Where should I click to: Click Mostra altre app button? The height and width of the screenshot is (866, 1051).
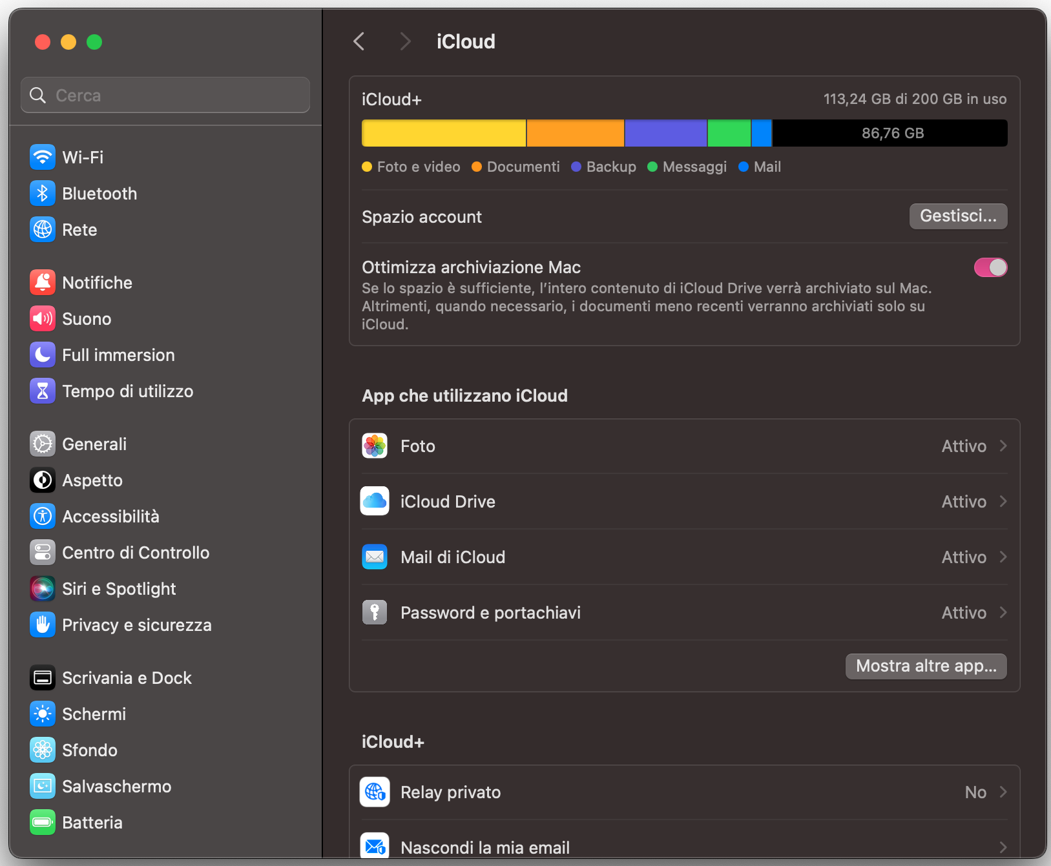click(926, 666)
